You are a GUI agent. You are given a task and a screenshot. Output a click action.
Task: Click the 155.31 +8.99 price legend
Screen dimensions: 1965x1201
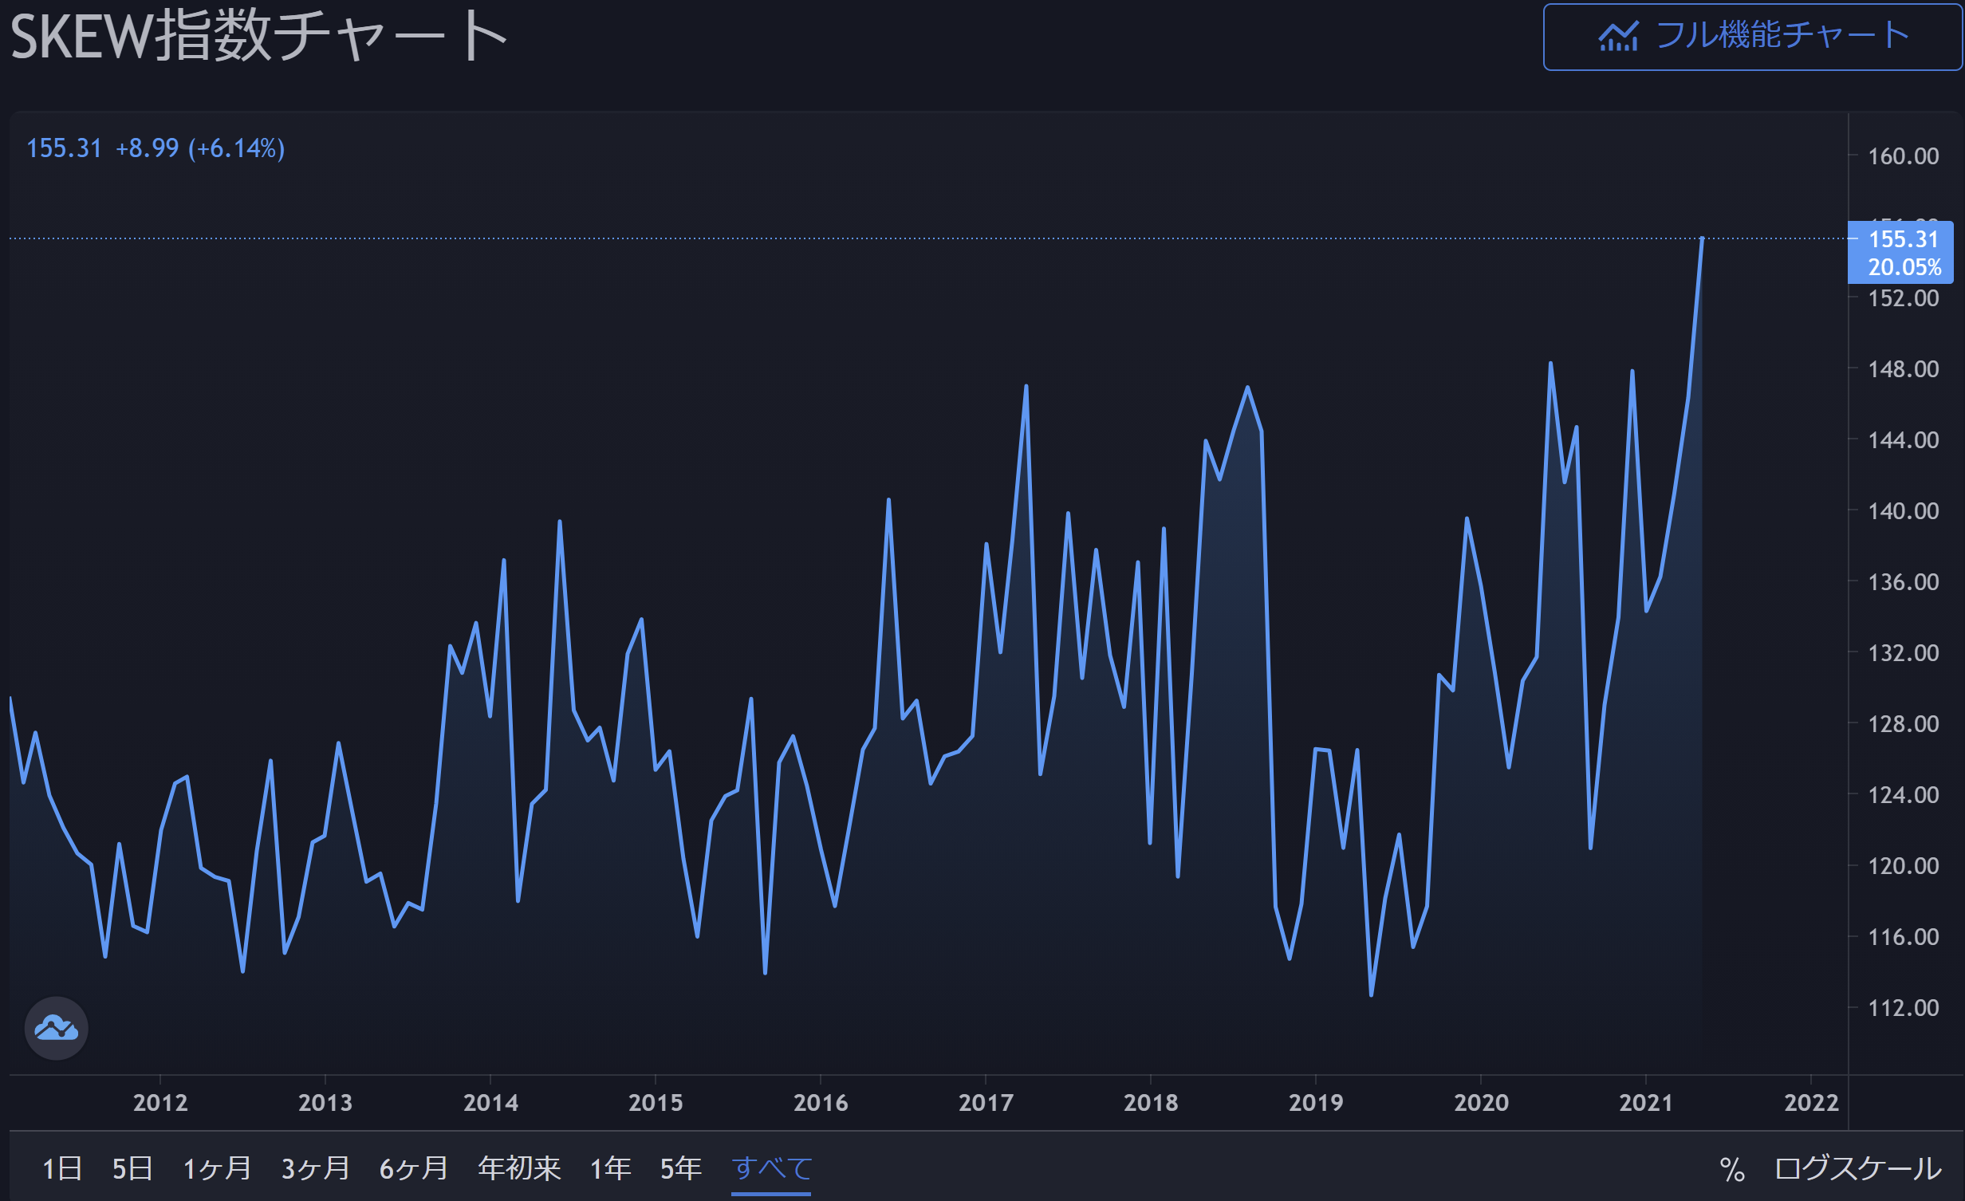tap(156, 148)
